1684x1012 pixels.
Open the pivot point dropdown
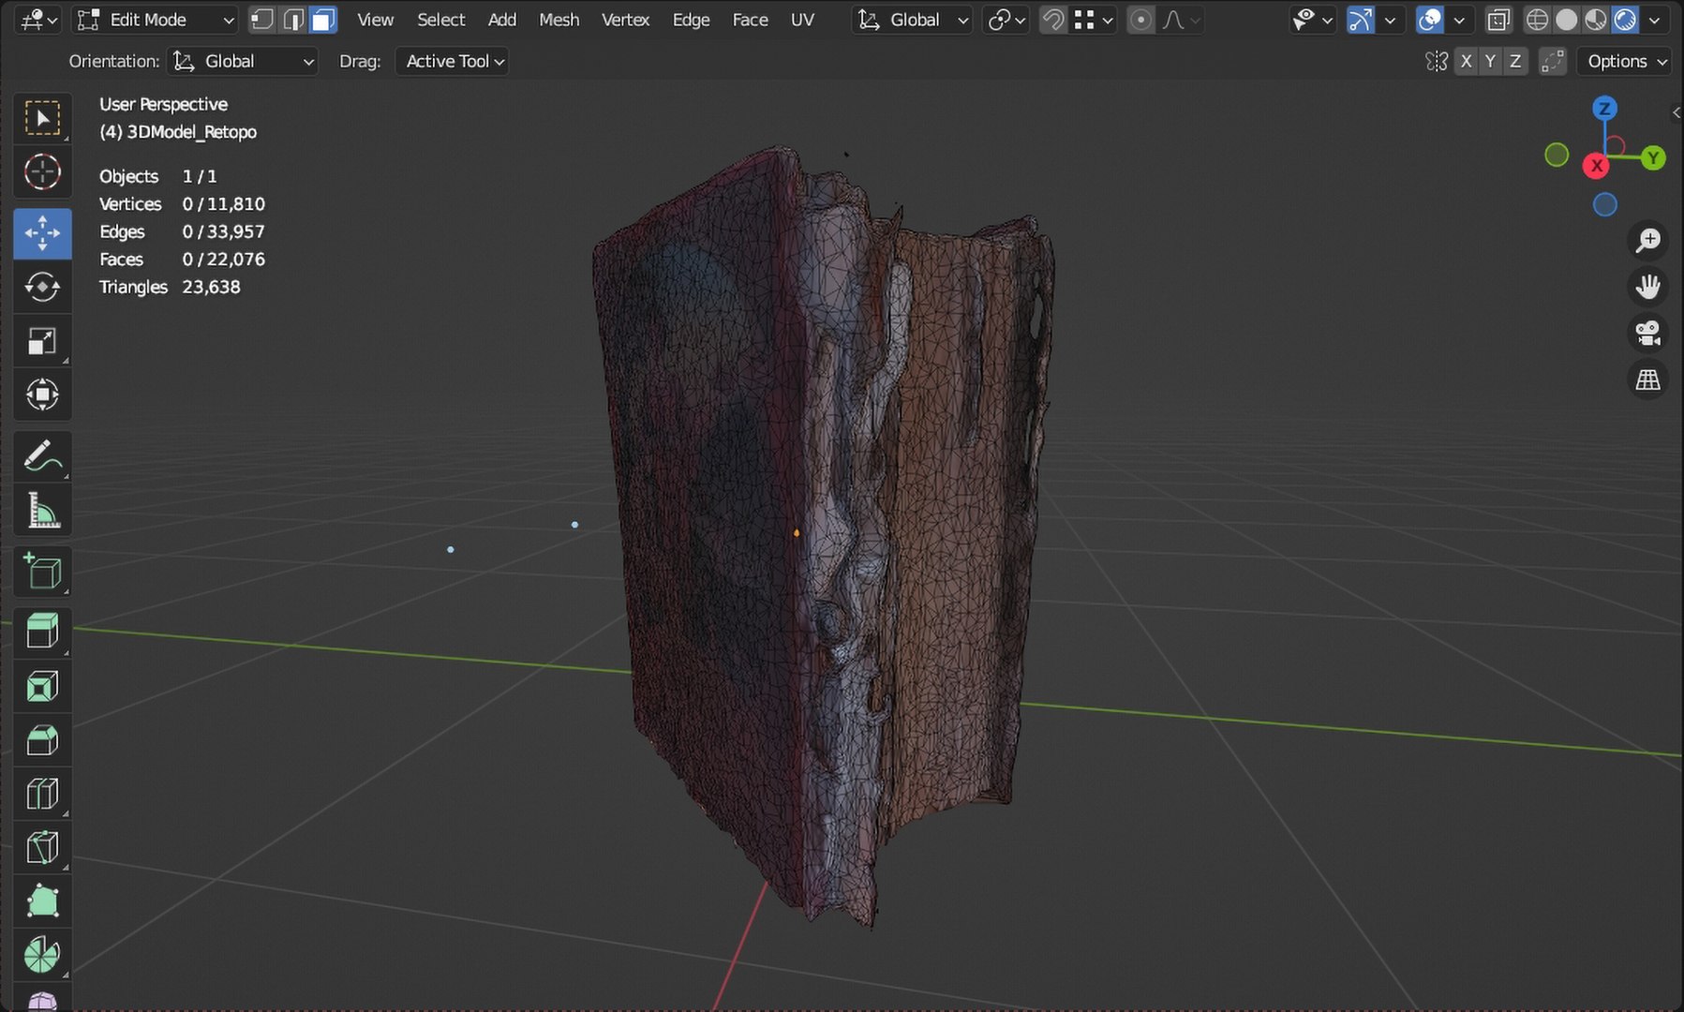(x=1007, y=20)
